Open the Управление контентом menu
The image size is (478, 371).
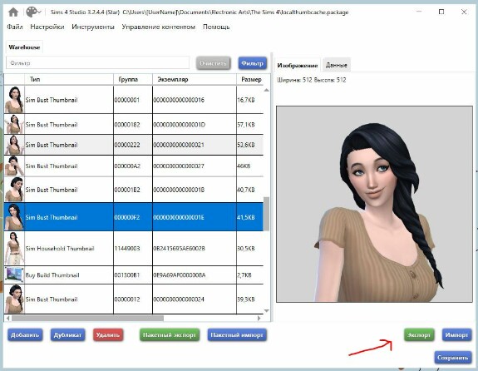point(159,27)
